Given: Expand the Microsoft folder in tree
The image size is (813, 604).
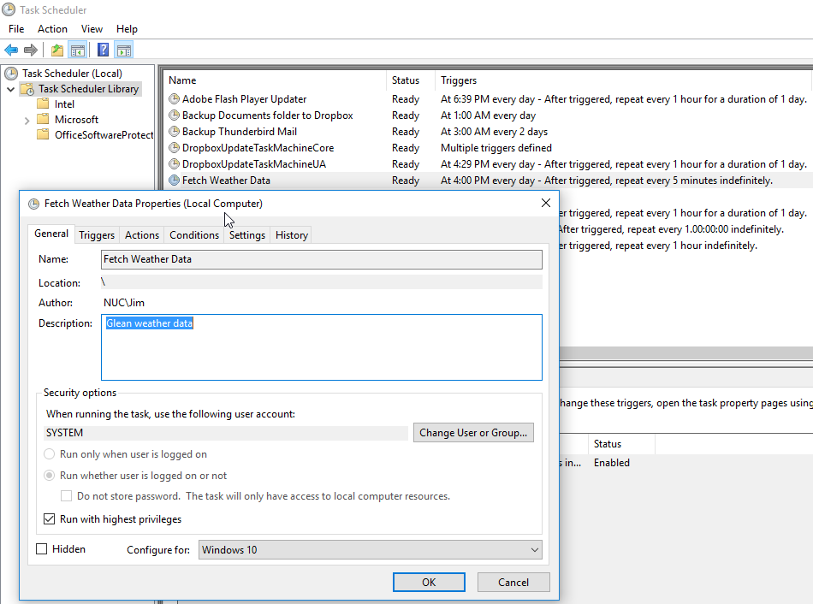Looking at the screenshot, I should point(27,120).
